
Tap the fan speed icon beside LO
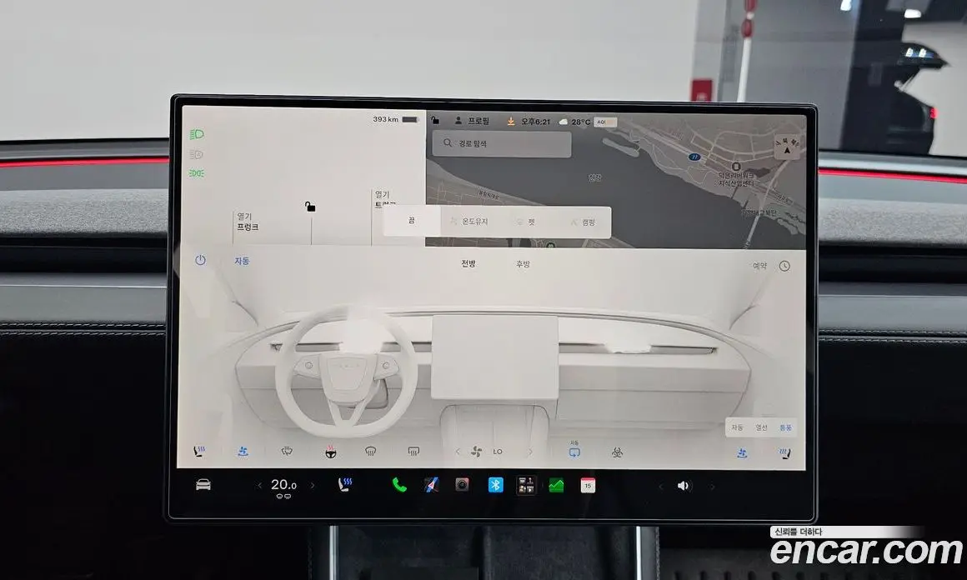[x=477, y=452]
